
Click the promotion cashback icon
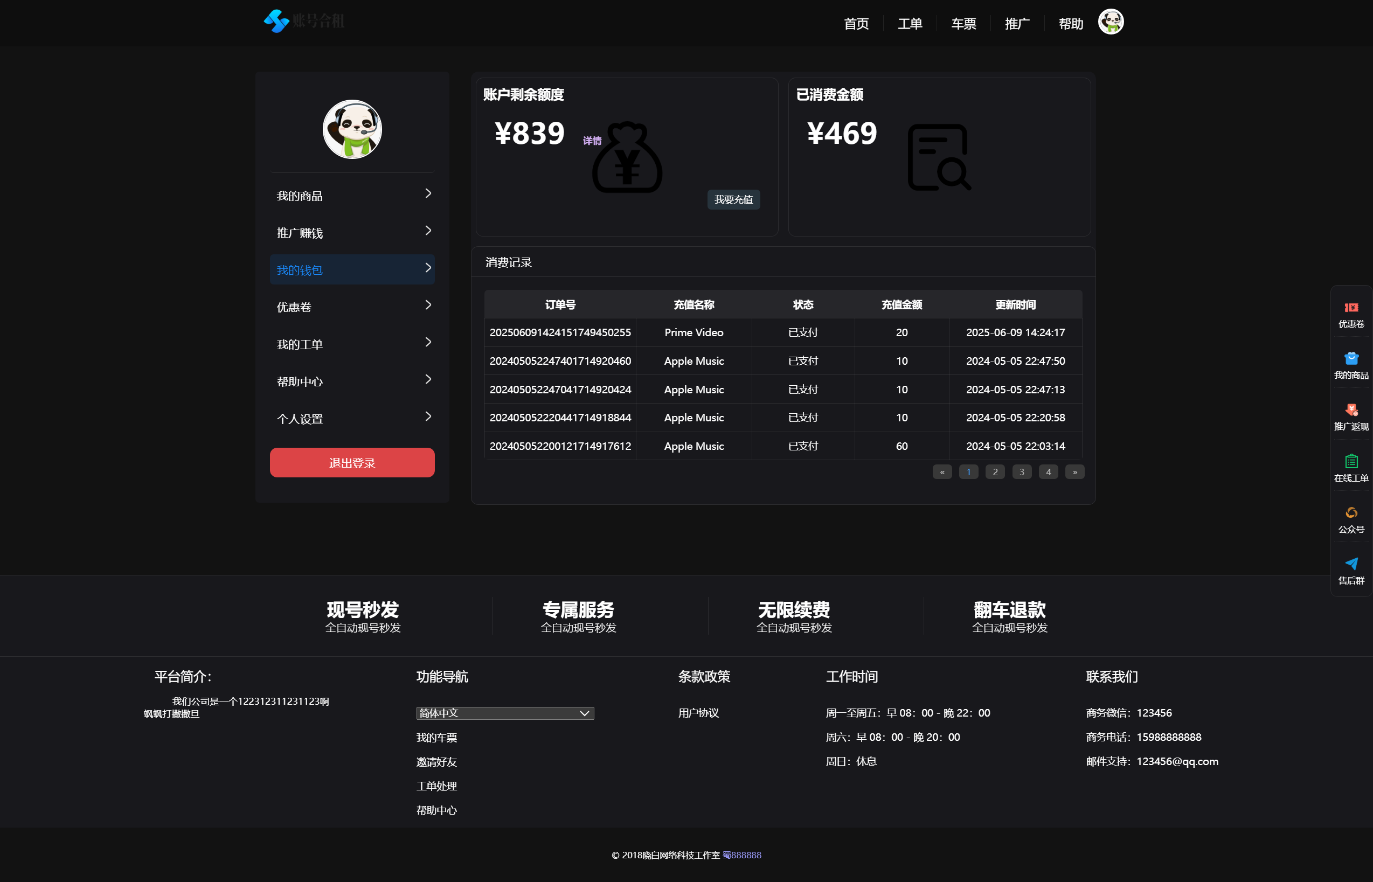pyautogui.click(x=1351, y=410)
